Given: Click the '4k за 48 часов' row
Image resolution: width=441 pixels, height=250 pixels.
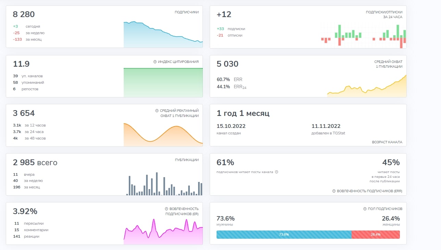Looking at the screenshot, I should (29, 138).
